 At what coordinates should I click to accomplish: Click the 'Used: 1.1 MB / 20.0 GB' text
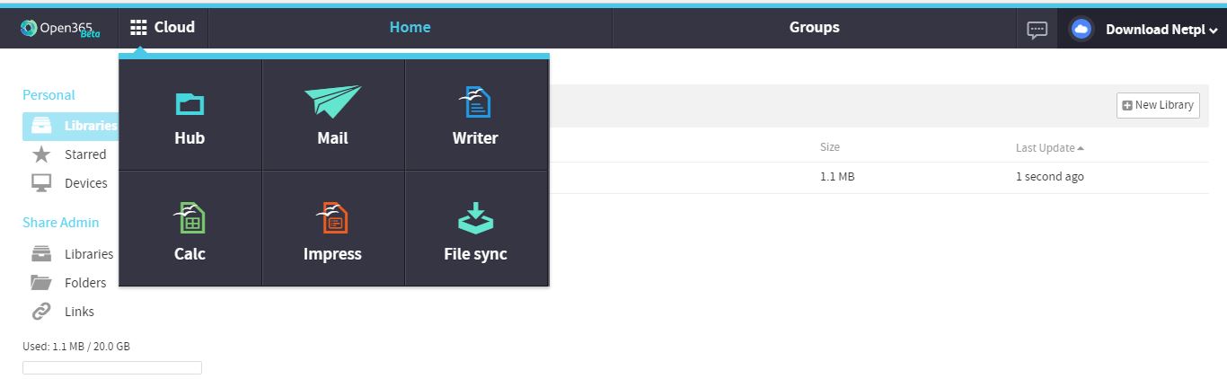[76, 346]
